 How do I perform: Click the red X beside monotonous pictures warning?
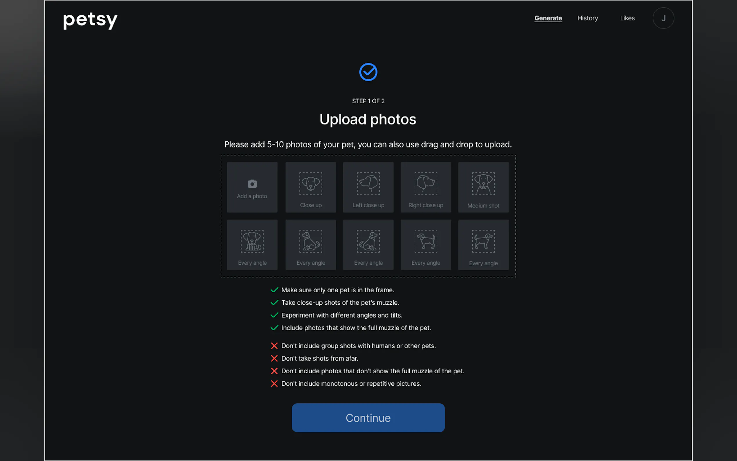[274, 383]
